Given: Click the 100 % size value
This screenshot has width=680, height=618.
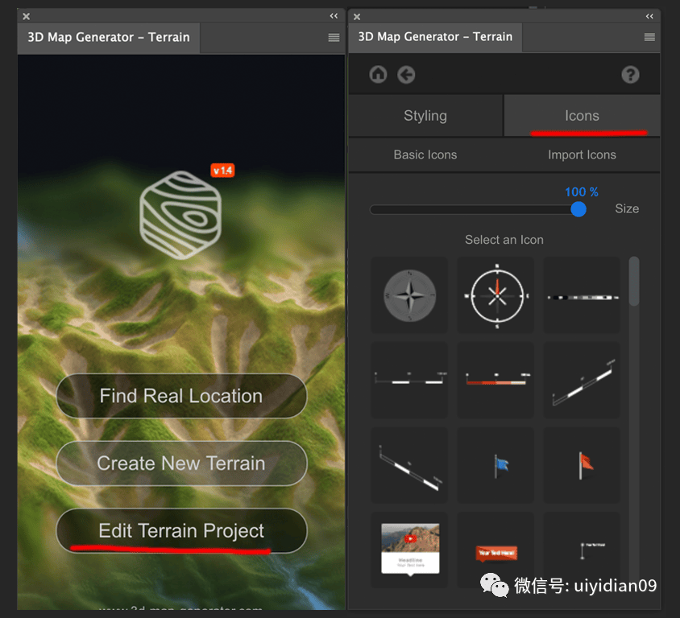Looking at the screenshot, I should tap(582, 192).
